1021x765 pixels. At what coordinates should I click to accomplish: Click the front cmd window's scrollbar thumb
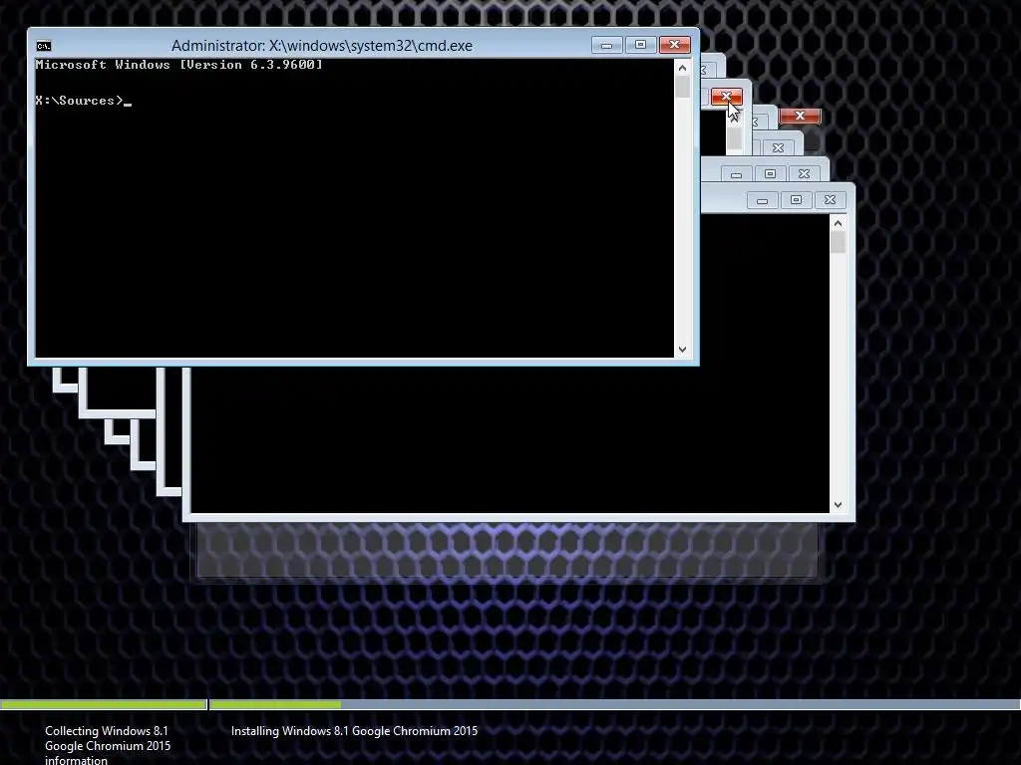pos(682,88)
